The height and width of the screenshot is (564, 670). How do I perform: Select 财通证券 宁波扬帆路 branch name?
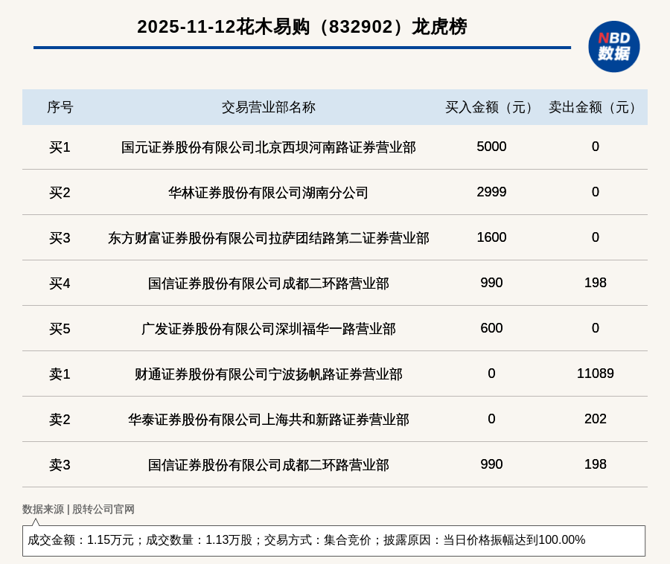pos(268,374)
